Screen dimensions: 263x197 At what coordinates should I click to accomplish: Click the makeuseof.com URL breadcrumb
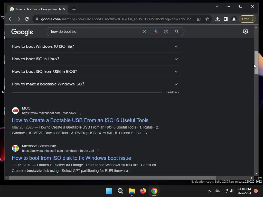tap(49, 113)
